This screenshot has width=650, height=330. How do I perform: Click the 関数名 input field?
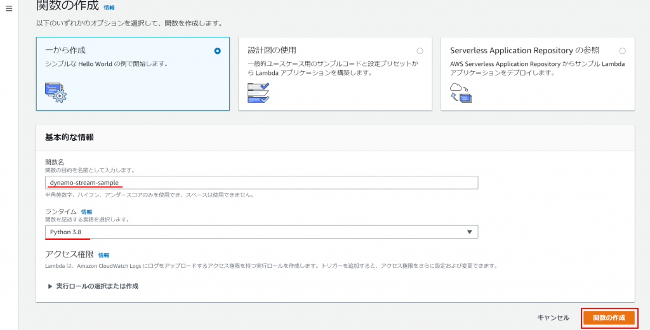click(x=262, y=183)
